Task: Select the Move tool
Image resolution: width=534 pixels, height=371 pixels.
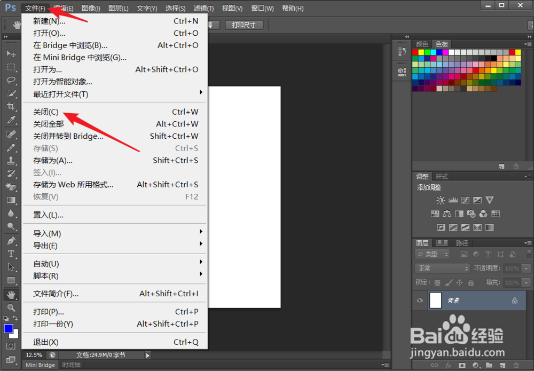Action: click(x=11, y=53)
